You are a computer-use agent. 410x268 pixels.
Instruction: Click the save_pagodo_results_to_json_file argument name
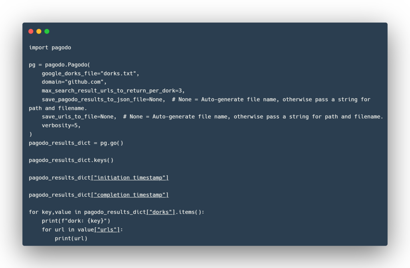(94, 99)
